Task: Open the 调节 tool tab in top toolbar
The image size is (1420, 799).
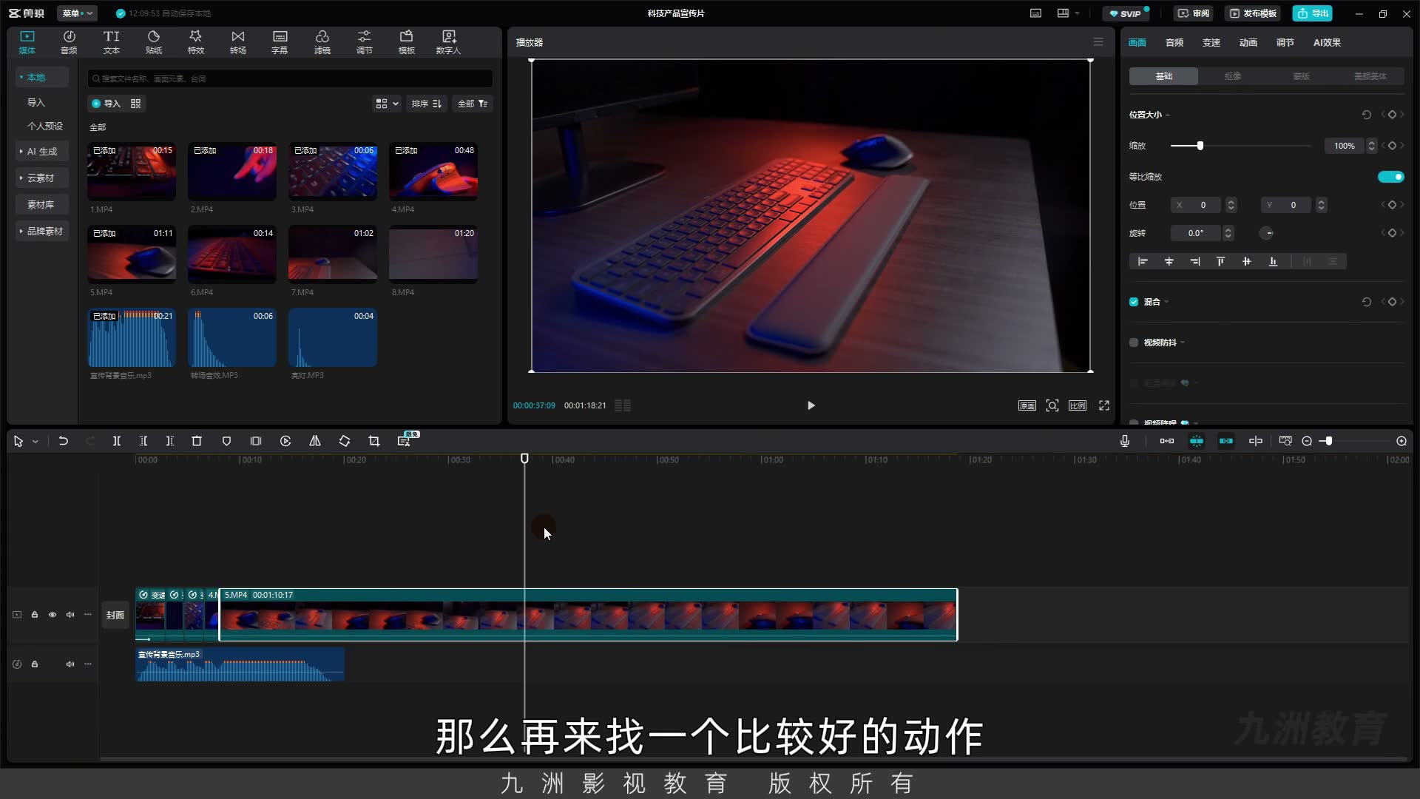Action: (364, 42)
